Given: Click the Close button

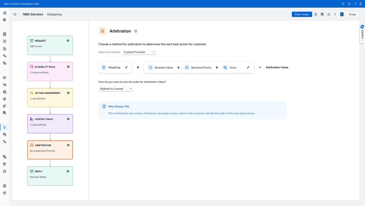Looking at the screenshot, I should [352, 14].
